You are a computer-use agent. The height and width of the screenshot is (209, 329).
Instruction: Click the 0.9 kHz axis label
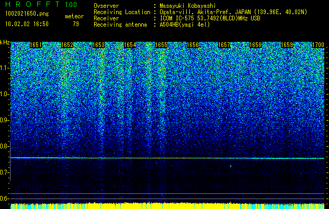point(4,120)
